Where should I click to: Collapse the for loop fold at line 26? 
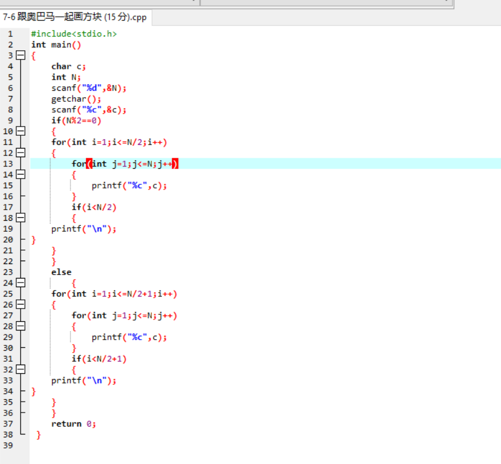click(20, 305)
